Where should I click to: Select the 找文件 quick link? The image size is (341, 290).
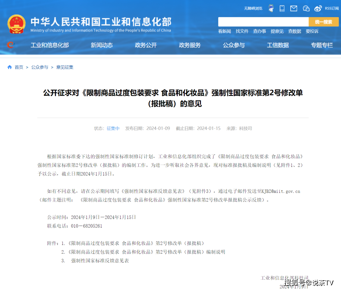coord(242,31)
